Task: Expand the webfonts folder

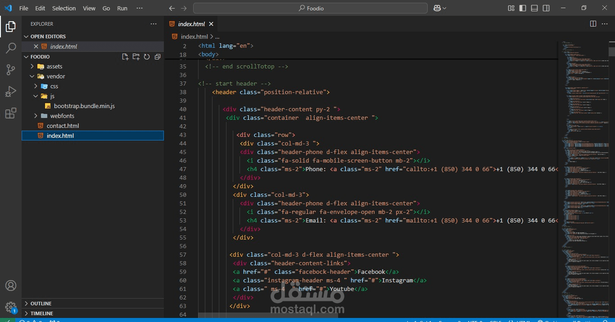Action: coord(36,116)
